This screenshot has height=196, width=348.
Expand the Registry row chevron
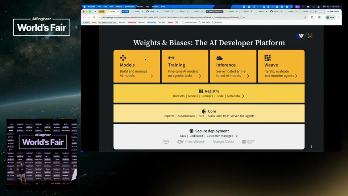pyautogui.click(x=243, y=96)
